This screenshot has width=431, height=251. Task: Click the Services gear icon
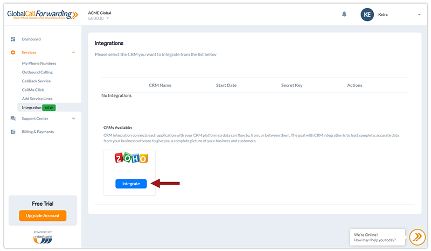tap(13, 52)
